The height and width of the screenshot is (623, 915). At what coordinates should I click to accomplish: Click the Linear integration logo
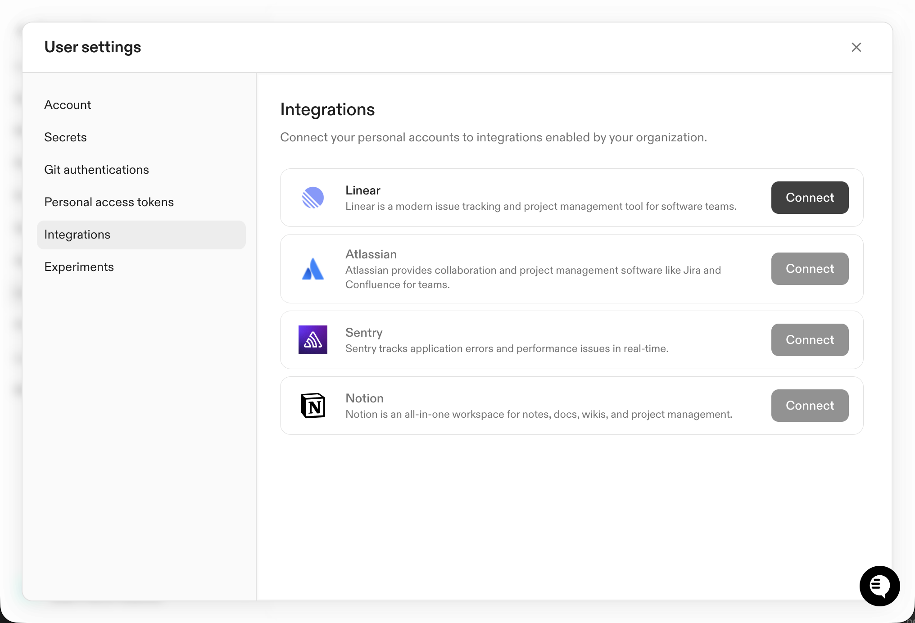(x=313, y=197)
